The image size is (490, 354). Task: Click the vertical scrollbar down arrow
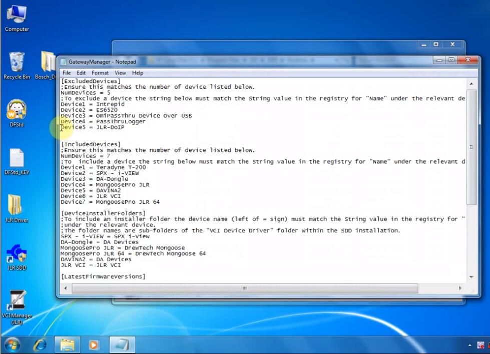pyautogui.click(x=471, y=277)
